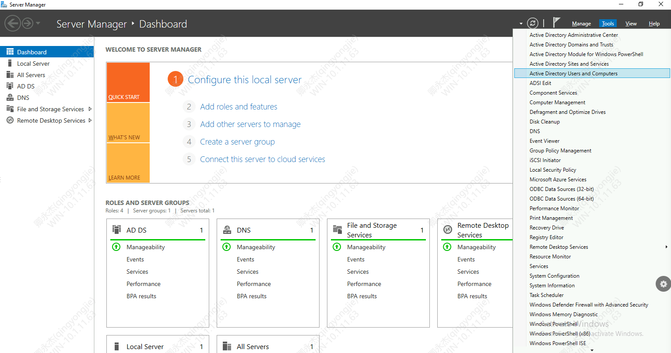Click All Servers tile icon

[x=227, y=346]
